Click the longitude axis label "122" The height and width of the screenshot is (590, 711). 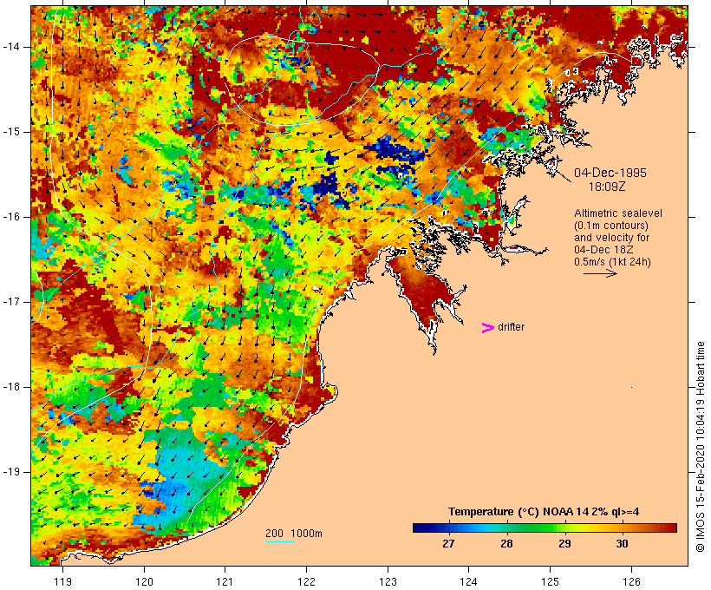tap(307, 581)
